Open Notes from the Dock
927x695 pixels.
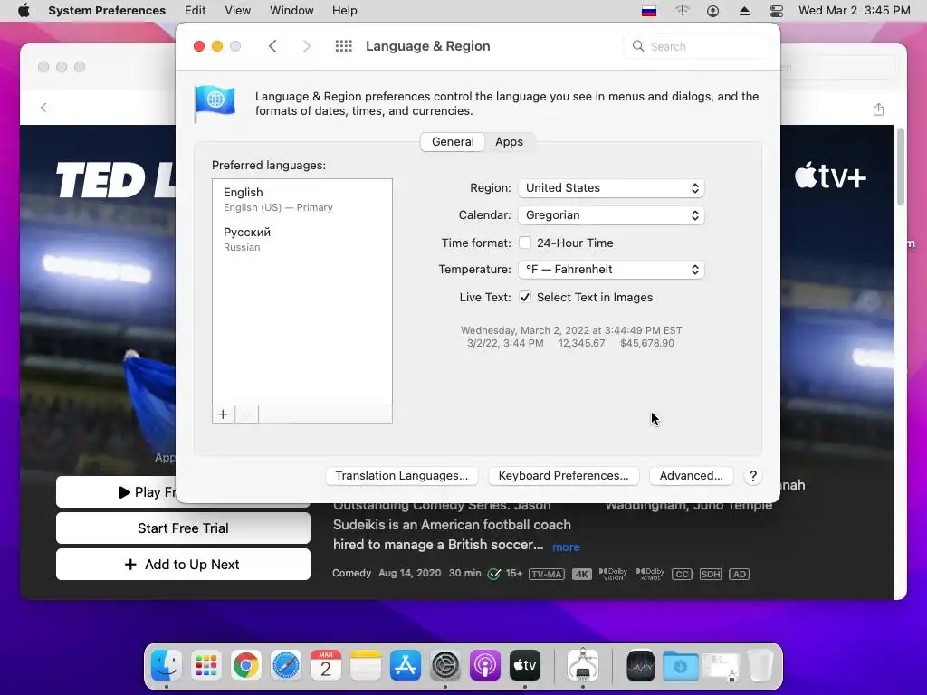pos(366,666)
